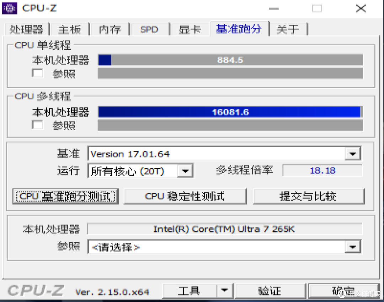Click the multi-thread score bar 16081.6

230,112
